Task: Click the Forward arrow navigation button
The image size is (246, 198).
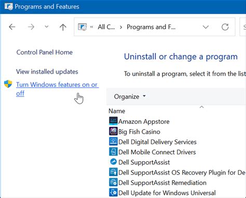Action: pos(31,27)
